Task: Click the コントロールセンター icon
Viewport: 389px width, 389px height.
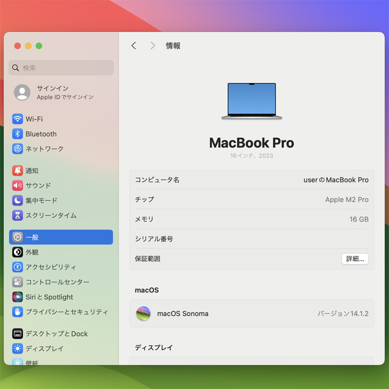Action: 18,282
